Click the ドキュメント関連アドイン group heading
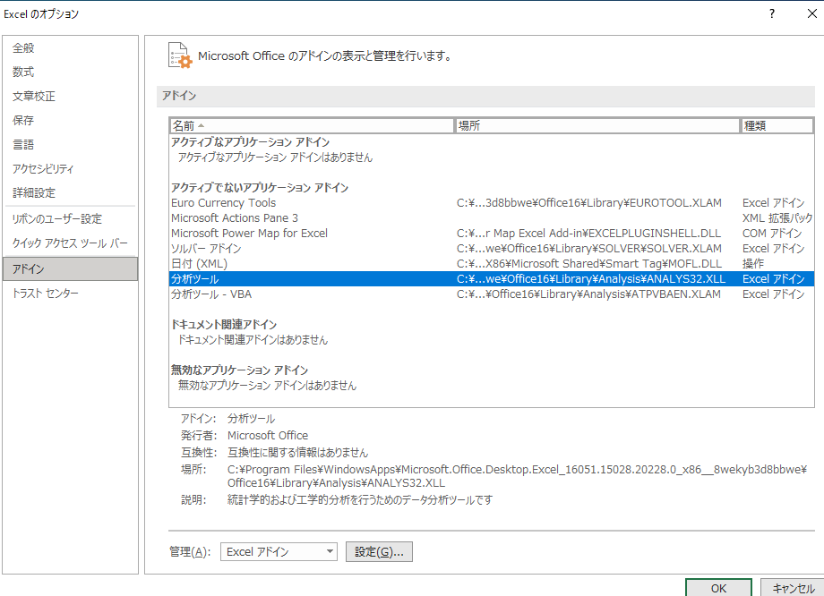Screen dimensions: 824x596 224,325
